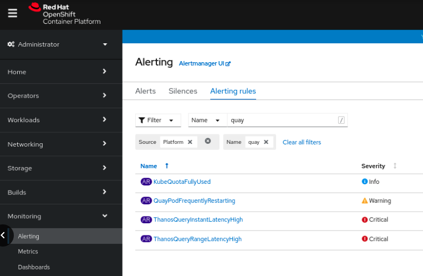Click the Name column sort arrow
The width and height of the screenshot is (423, 276).
tap(167, 166)
